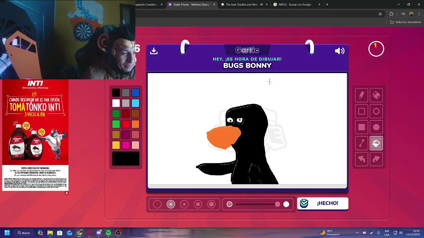The width and height of the screenshot is (424, 238).
Task: Pick the dark green color swatch
Action: coord(116,114)
